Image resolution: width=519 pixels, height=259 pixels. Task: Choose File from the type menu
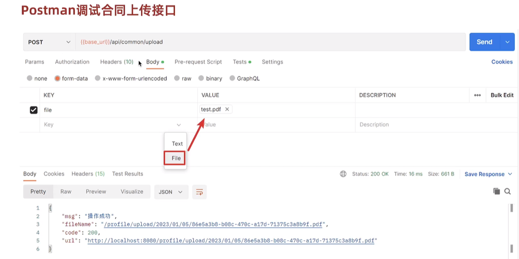click(176, 158)
